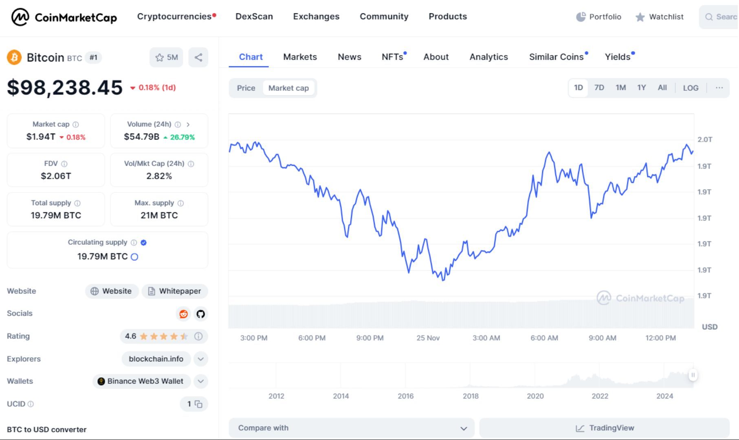Viewport: 739px width, 440px height.
Task: Switch chart to Market cap view
Action: click(x=289, y=88)
